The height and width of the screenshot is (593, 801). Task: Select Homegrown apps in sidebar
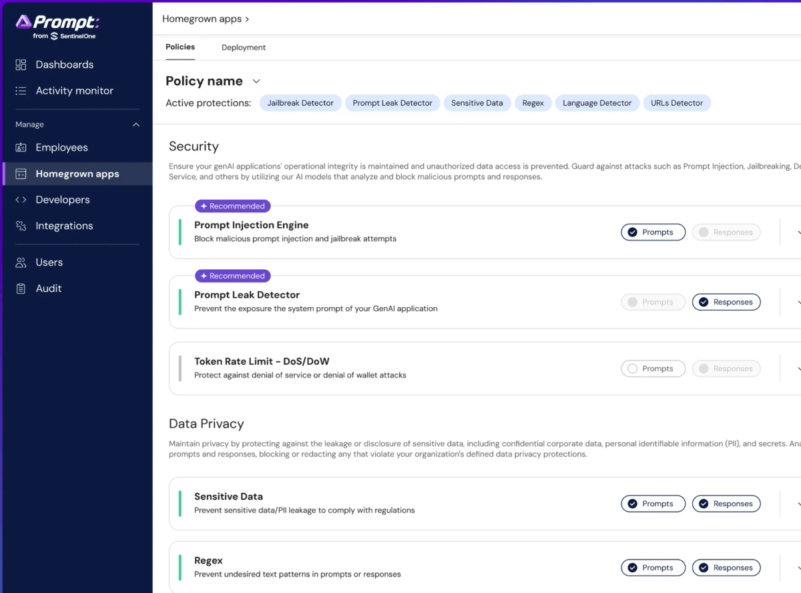[x=77, y=174]
